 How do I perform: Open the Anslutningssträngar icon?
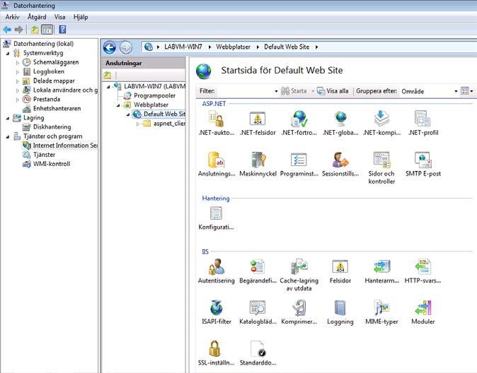pyautogui.click(x=217, y=160)
